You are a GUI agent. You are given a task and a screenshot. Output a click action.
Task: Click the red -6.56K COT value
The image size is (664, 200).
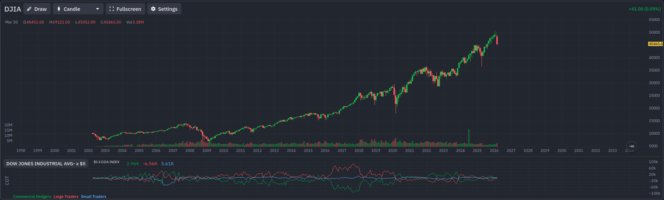coord(150,164)
